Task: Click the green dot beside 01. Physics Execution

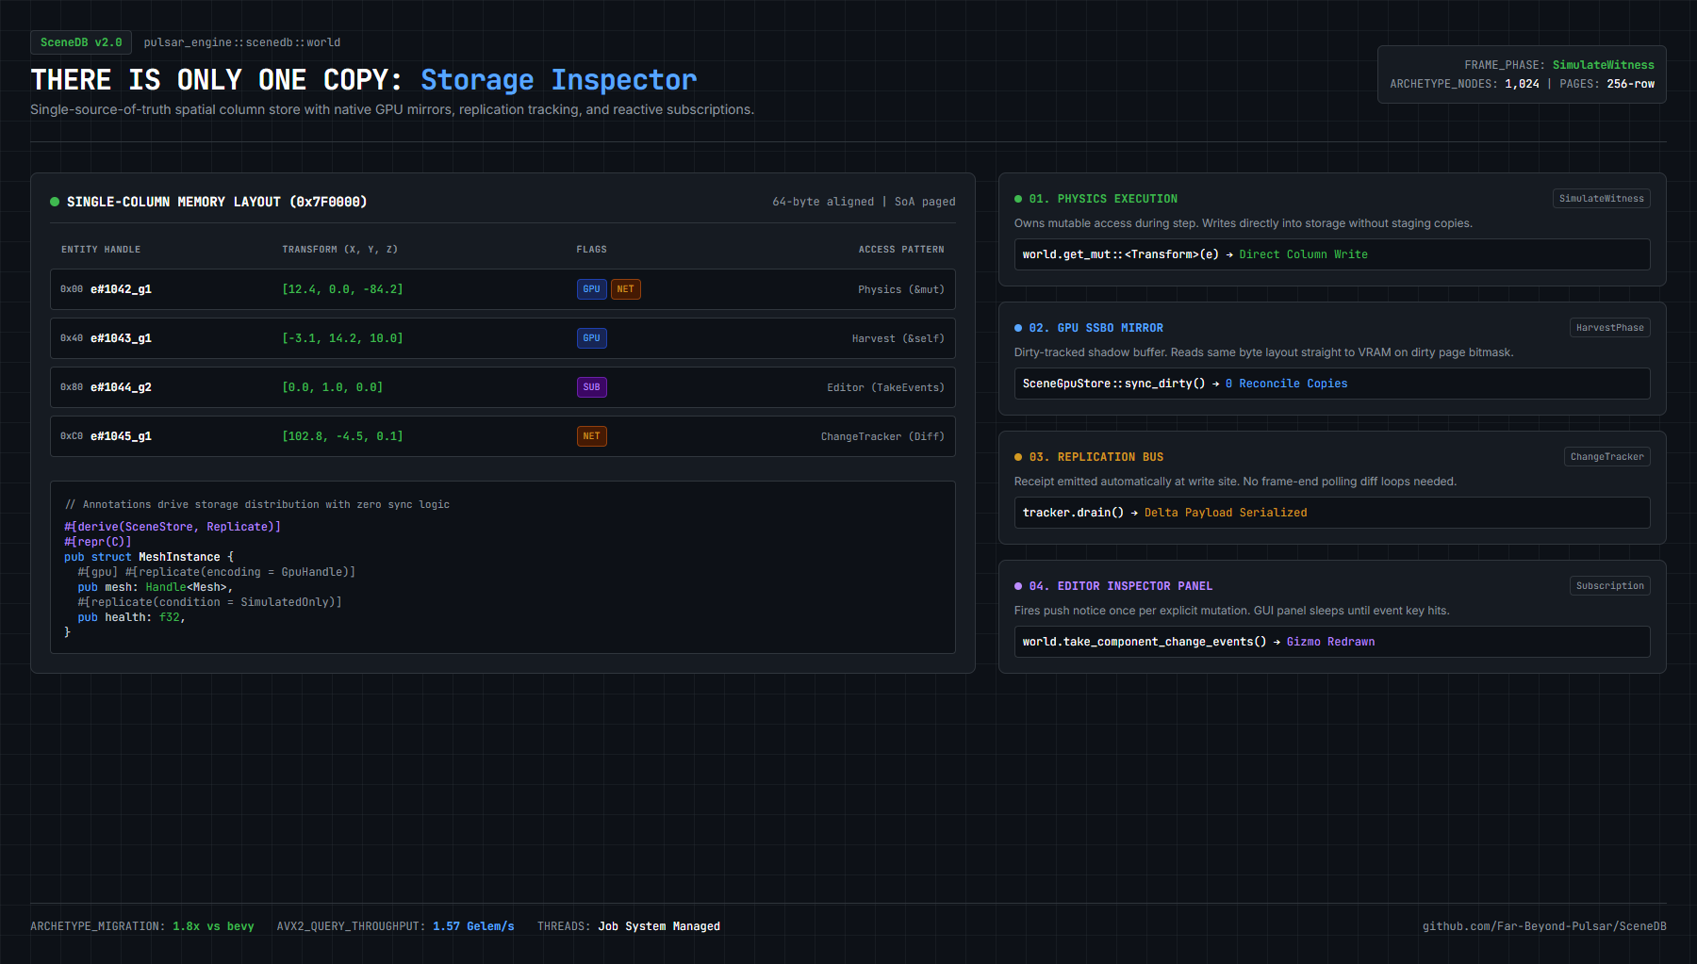Action: [1018, 199]
